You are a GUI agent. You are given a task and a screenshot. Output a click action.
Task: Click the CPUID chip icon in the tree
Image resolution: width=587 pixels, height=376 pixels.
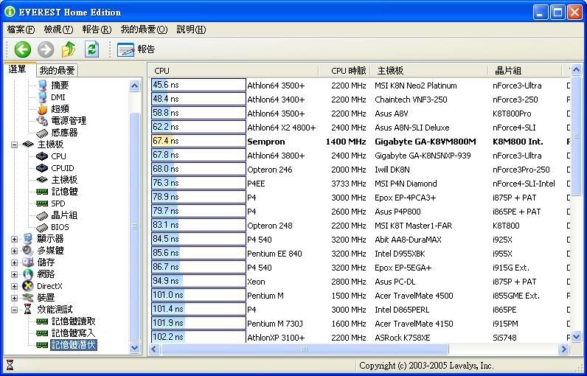(x=42, y=168)
